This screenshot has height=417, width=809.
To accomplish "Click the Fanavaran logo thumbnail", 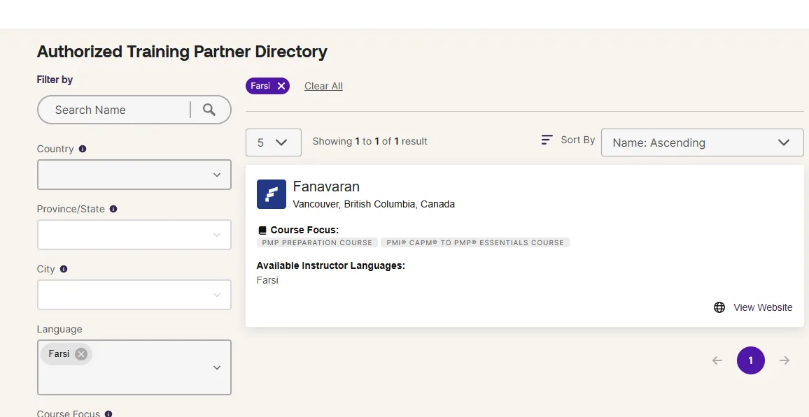I will 272,194.
